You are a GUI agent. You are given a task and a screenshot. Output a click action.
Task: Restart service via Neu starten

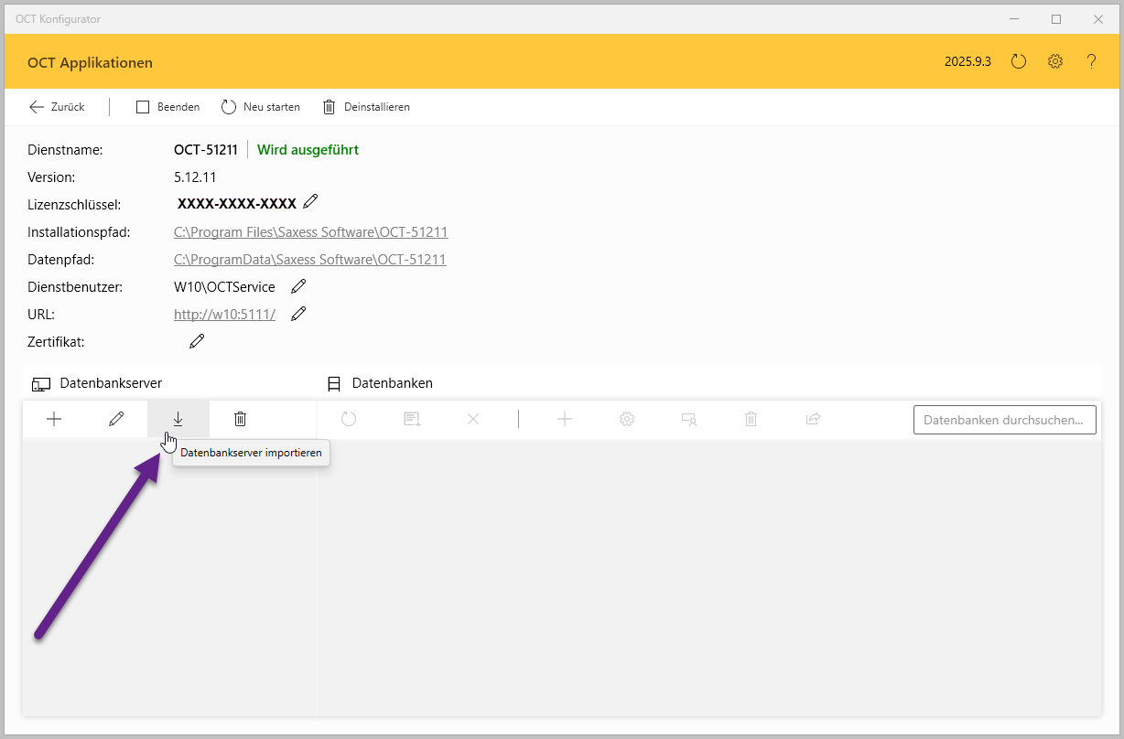[x=261, y=107]
